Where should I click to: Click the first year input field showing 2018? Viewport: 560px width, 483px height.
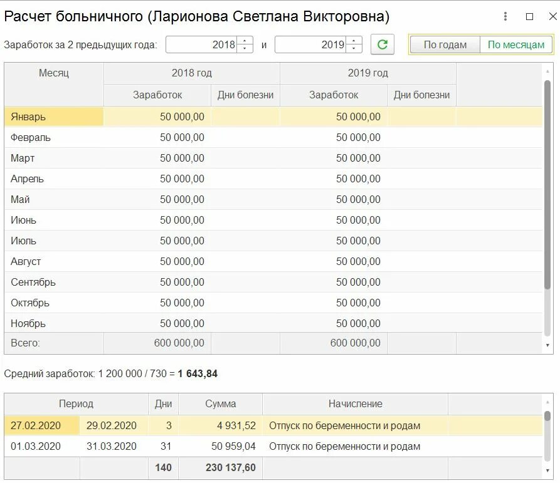(203, 44)
